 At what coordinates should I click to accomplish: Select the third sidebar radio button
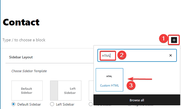point(90,104)
